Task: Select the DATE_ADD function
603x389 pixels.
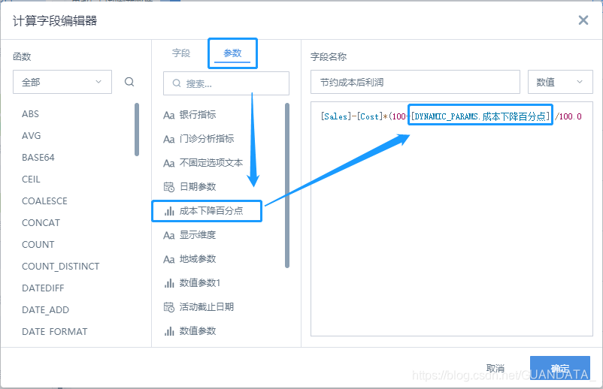Action: click(45, 310)
